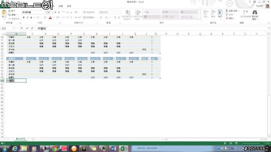Viewport: 271px width, 152px height.
Task: Open the Conditional Formatting menu
Action: coord(127,15)
